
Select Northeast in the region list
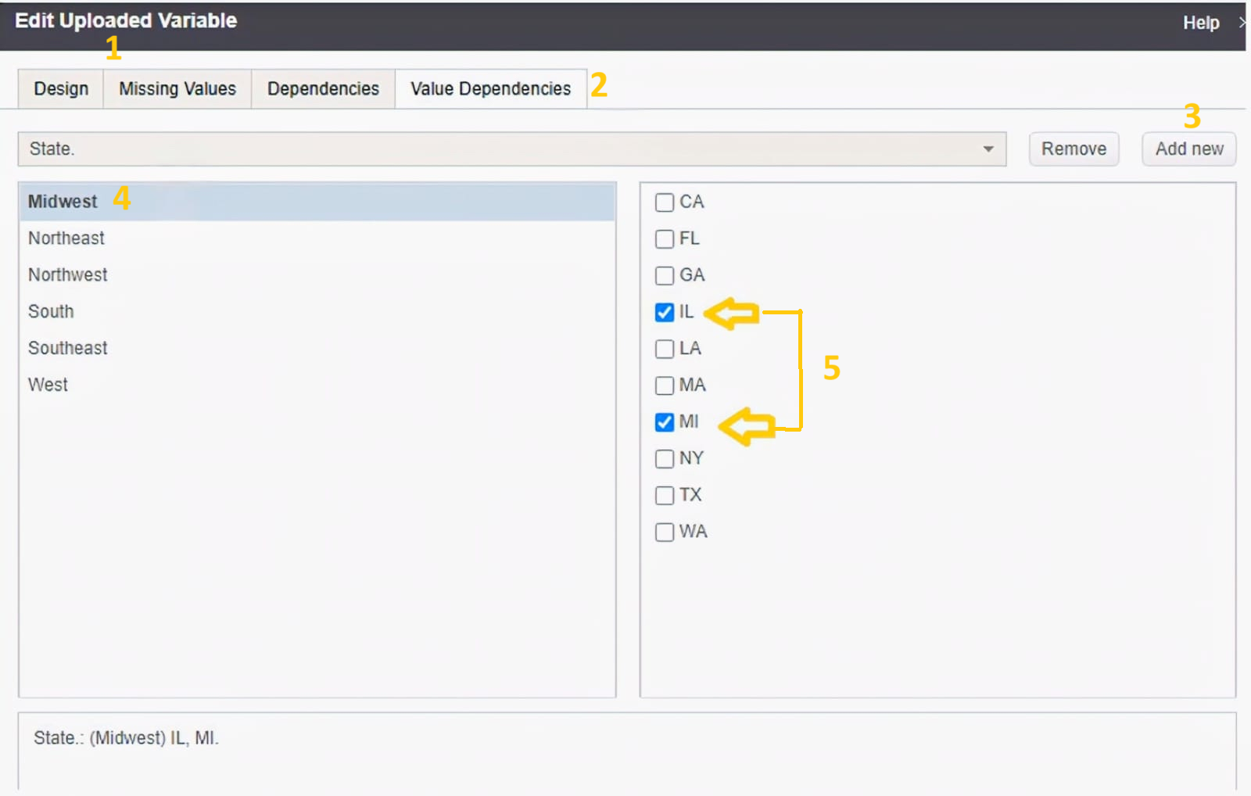coord(317,238)
